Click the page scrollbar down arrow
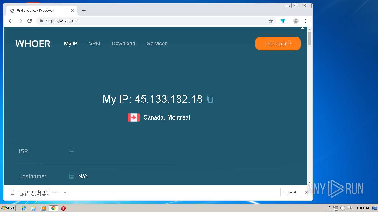378x212 pixels. pos(309,183)
